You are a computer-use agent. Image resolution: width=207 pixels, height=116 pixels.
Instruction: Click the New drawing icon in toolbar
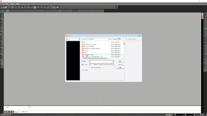[x=3, y=7]
